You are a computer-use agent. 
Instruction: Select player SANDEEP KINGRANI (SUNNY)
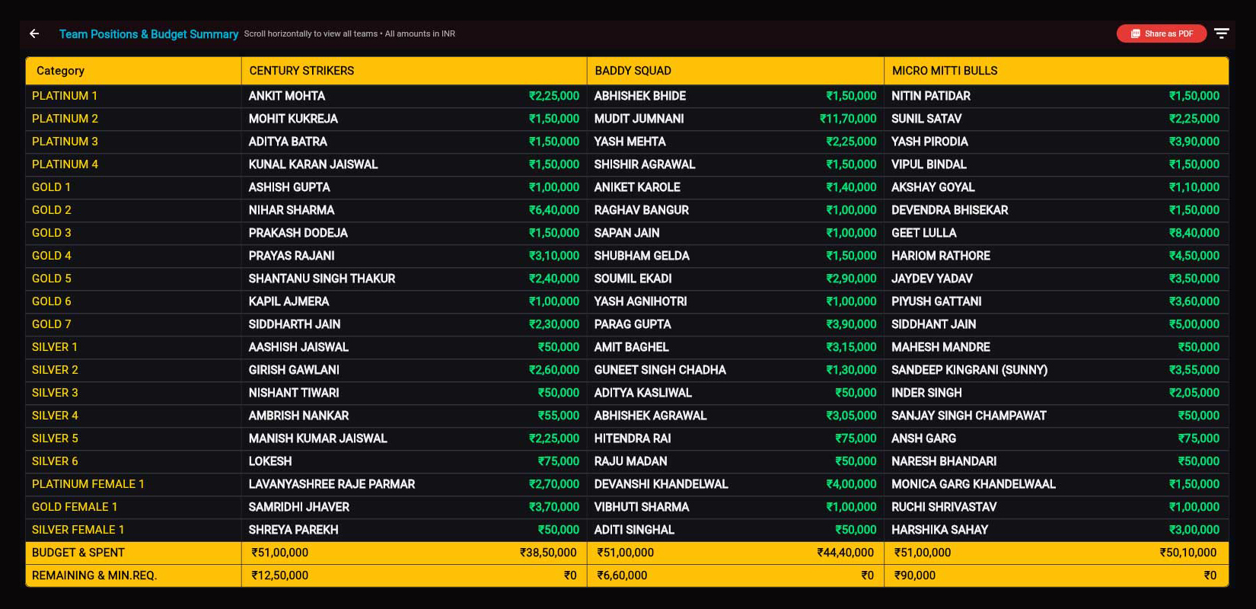(969, 370)
